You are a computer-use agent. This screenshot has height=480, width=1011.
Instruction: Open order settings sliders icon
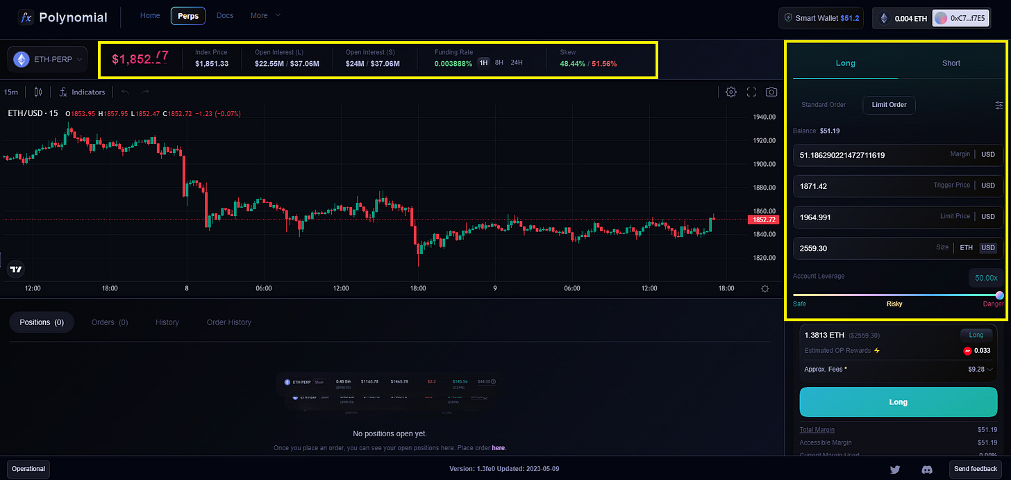pos(999,105)
